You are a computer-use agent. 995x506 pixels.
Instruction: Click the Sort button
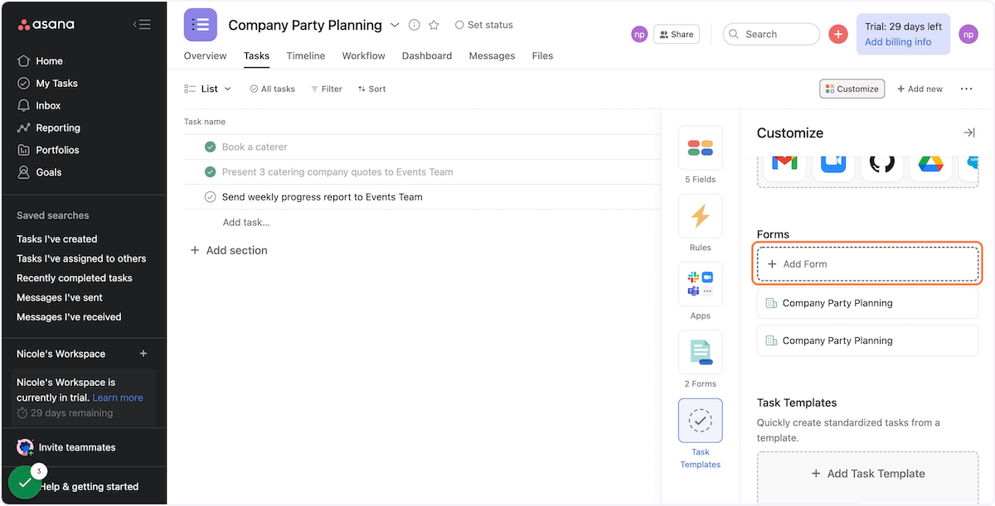click(372, 89)
